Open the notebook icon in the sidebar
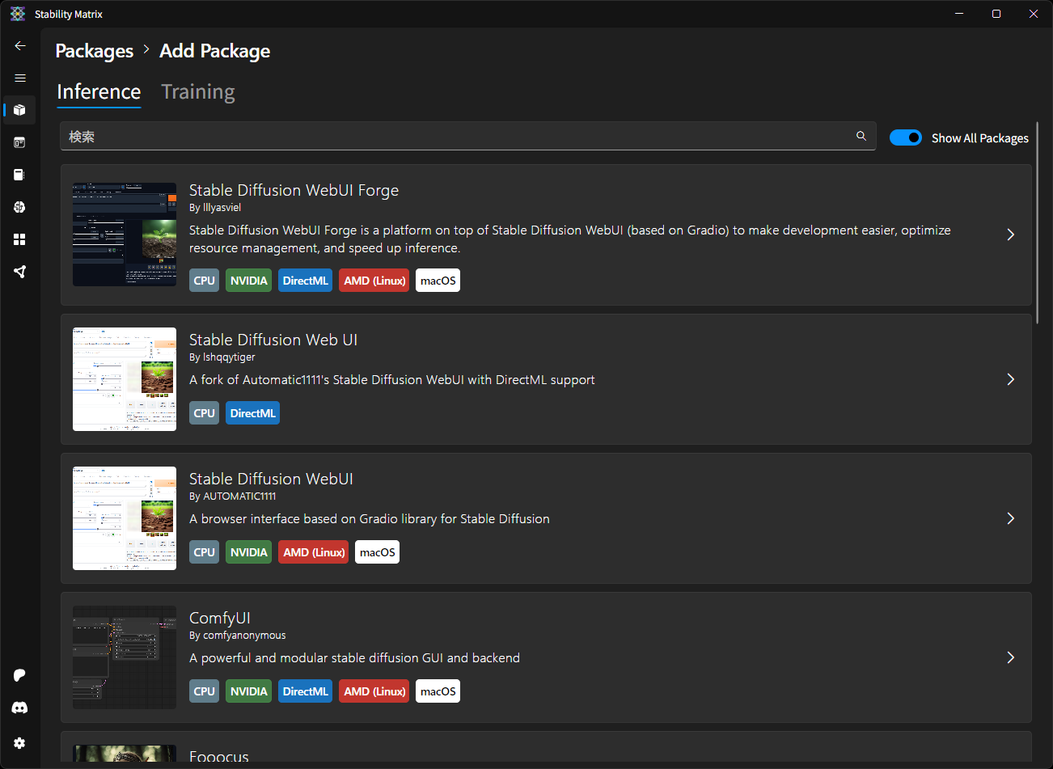 coord(20,175)
